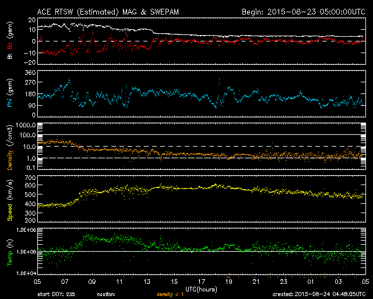The image size is (373, 299).
Task: Click the 300 speed tick label
Action: 30,213
